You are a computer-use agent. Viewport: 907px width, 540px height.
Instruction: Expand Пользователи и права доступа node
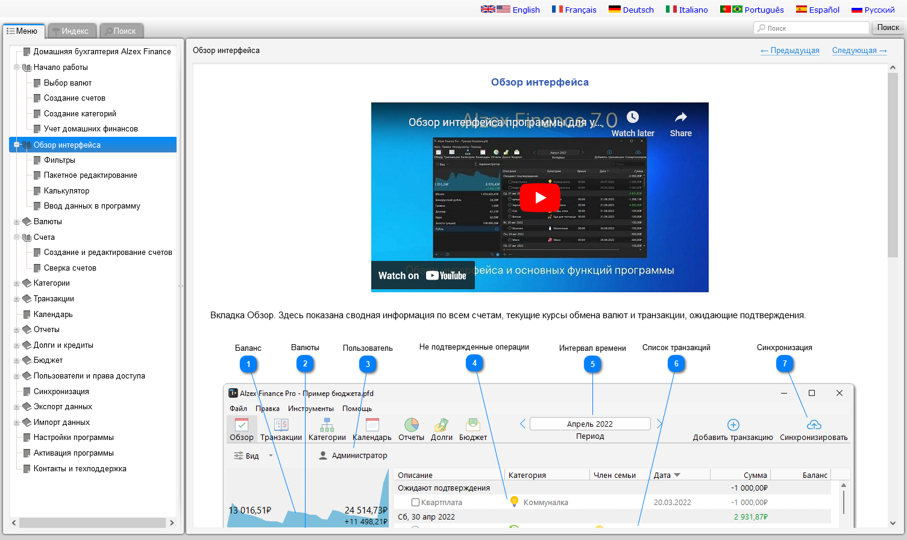pyautogui.click(x=17, y=376)
